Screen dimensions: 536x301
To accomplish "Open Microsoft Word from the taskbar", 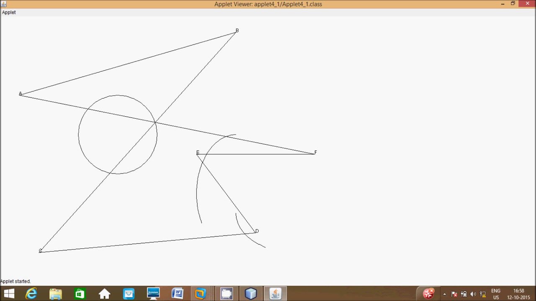I will 178,294.
